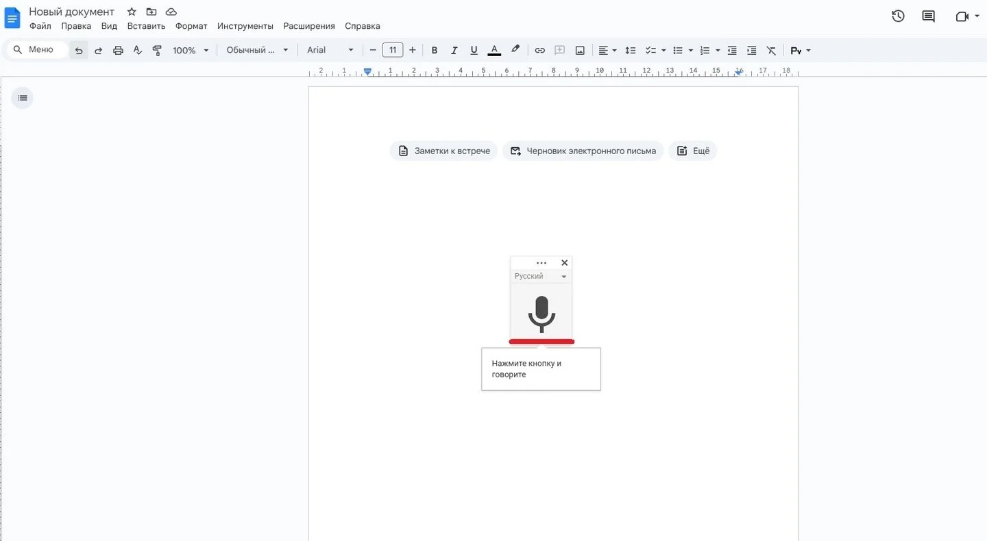Run spelling and grammar check icon
Image resolution: width=987 pixels, height=541 pixels.
point(137,50)
